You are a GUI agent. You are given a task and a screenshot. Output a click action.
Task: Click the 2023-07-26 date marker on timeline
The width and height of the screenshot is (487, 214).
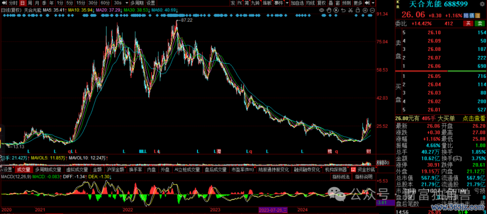click(x=273, y=210)
